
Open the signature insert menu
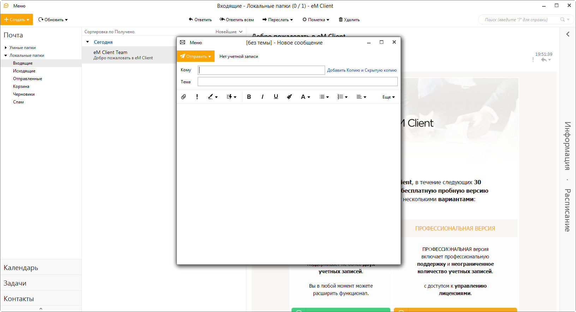click(x=212, y=97)
